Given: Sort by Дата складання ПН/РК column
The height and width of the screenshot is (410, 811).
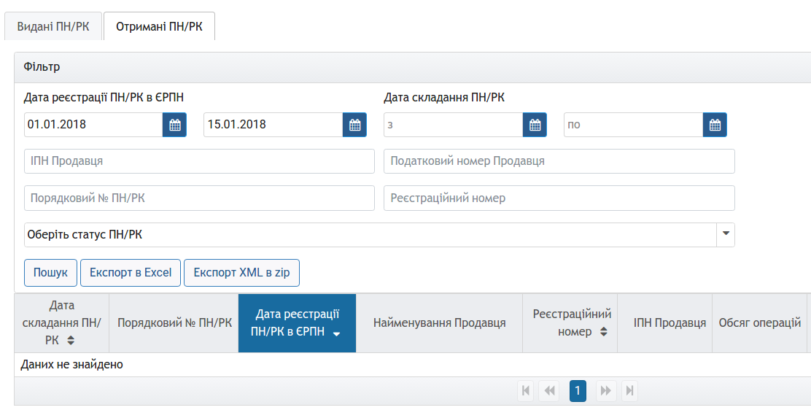Looking at the screenshot, I should tap(61, 323).
